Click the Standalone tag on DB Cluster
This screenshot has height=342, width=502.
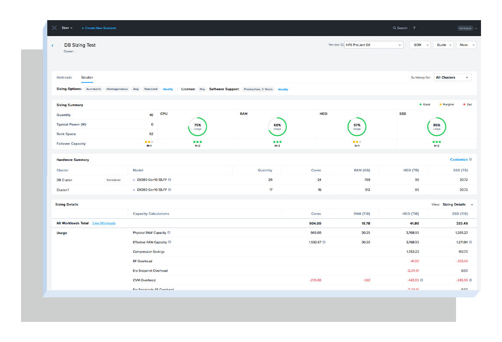tap(114, 180)
